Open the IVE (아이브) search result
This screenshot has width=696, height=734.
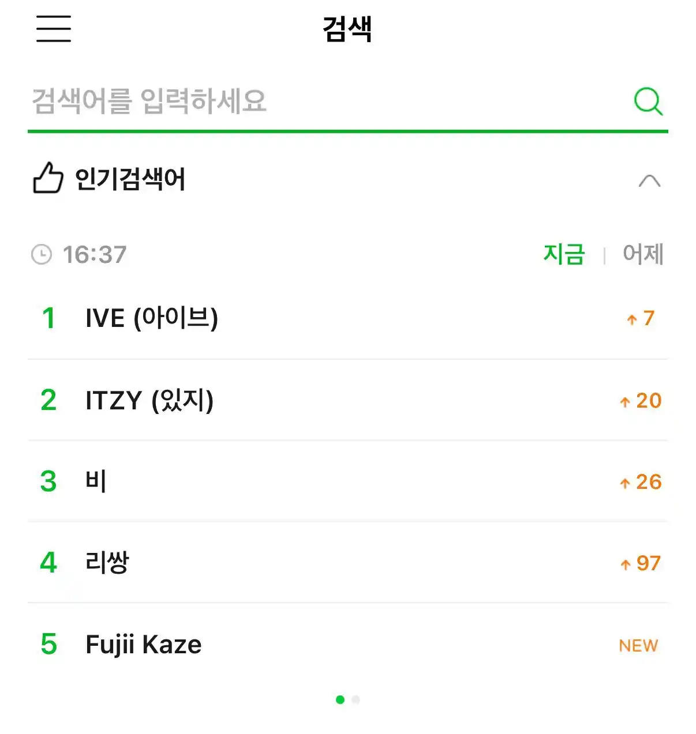pos(348,318)
